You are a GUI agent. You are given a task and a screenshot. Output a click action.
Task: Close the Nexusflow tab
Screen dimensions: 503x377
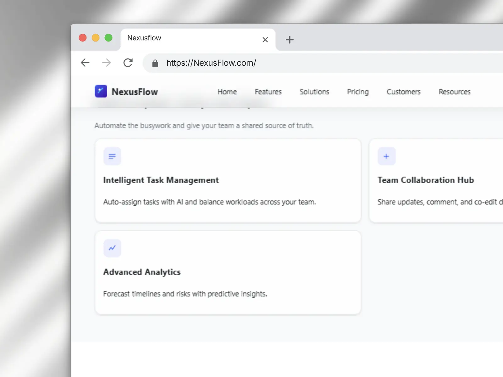pyautogui.click(x=265, y=40)
